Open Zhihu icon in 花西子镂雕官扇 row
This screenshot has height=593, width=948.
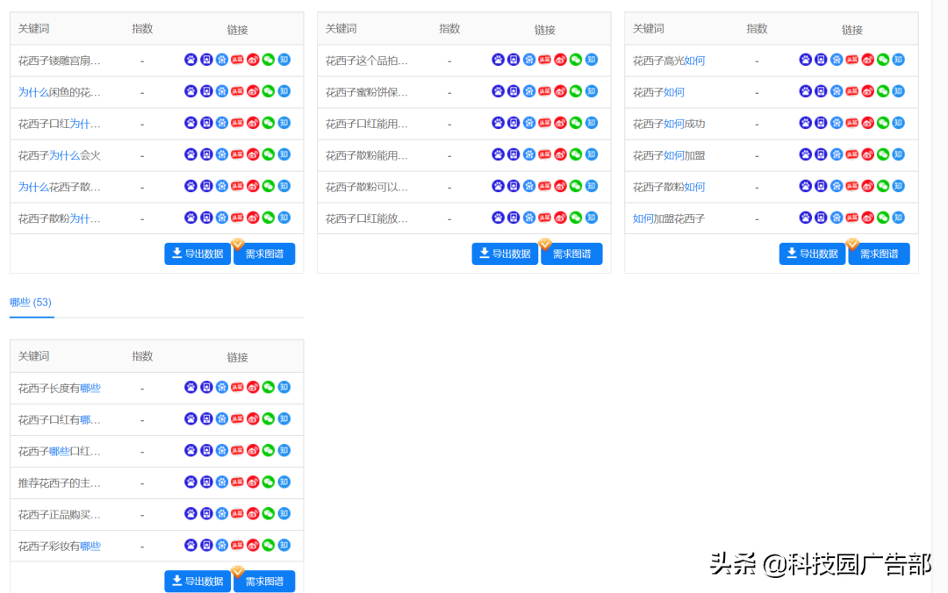[284, 60]
